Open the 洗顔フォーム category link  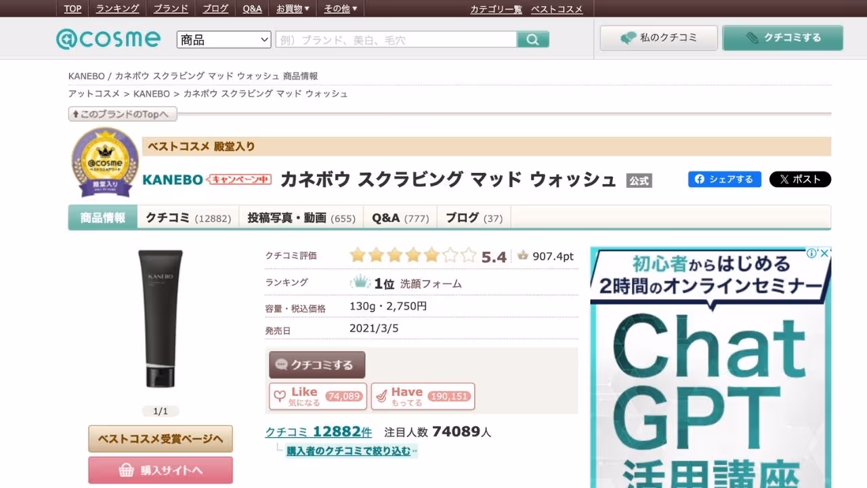(431, 284)
